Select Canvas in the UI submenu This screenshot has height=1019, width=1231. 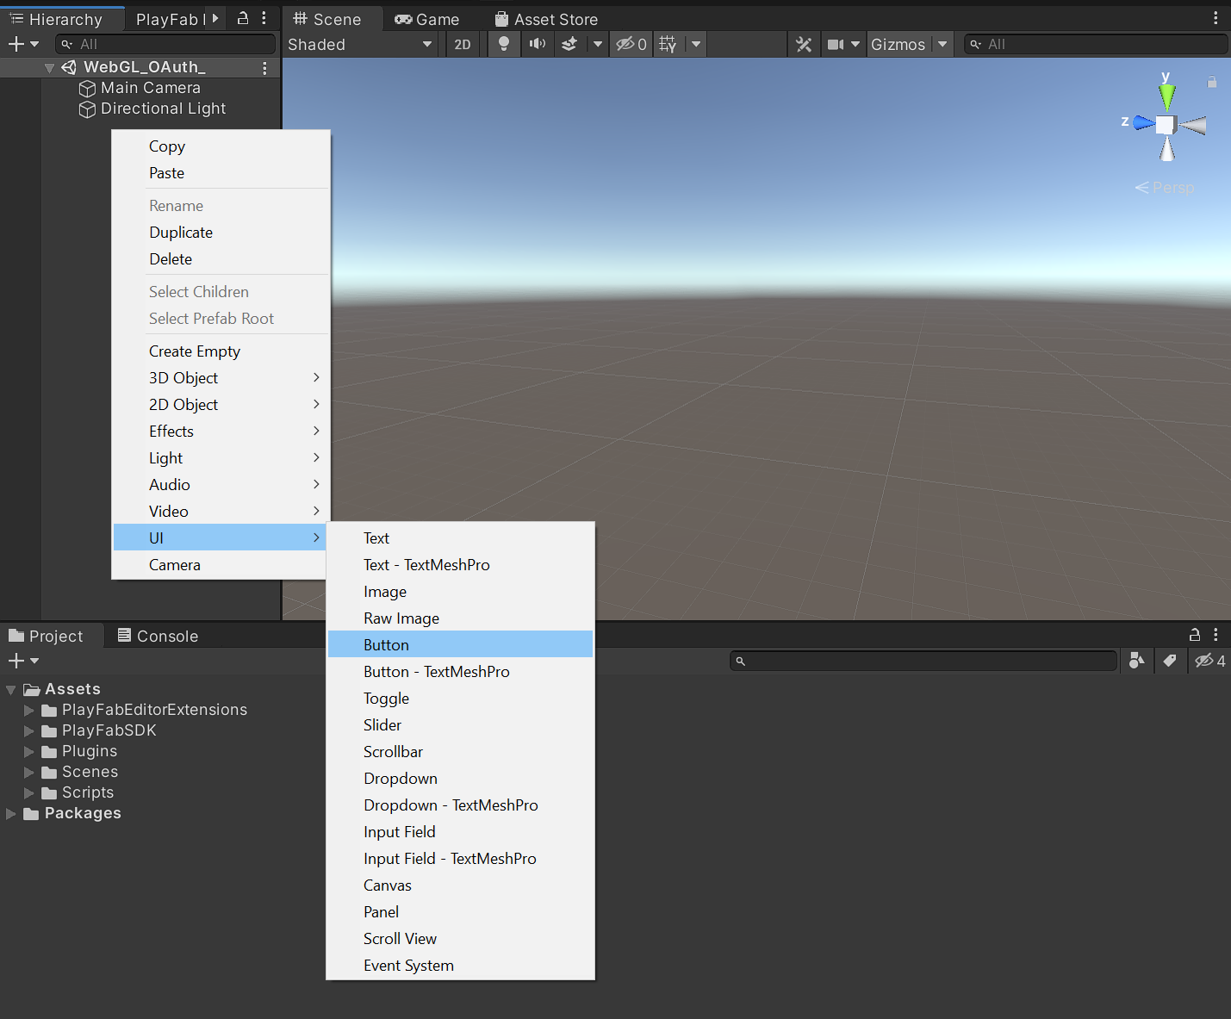[x=388, y=885]
